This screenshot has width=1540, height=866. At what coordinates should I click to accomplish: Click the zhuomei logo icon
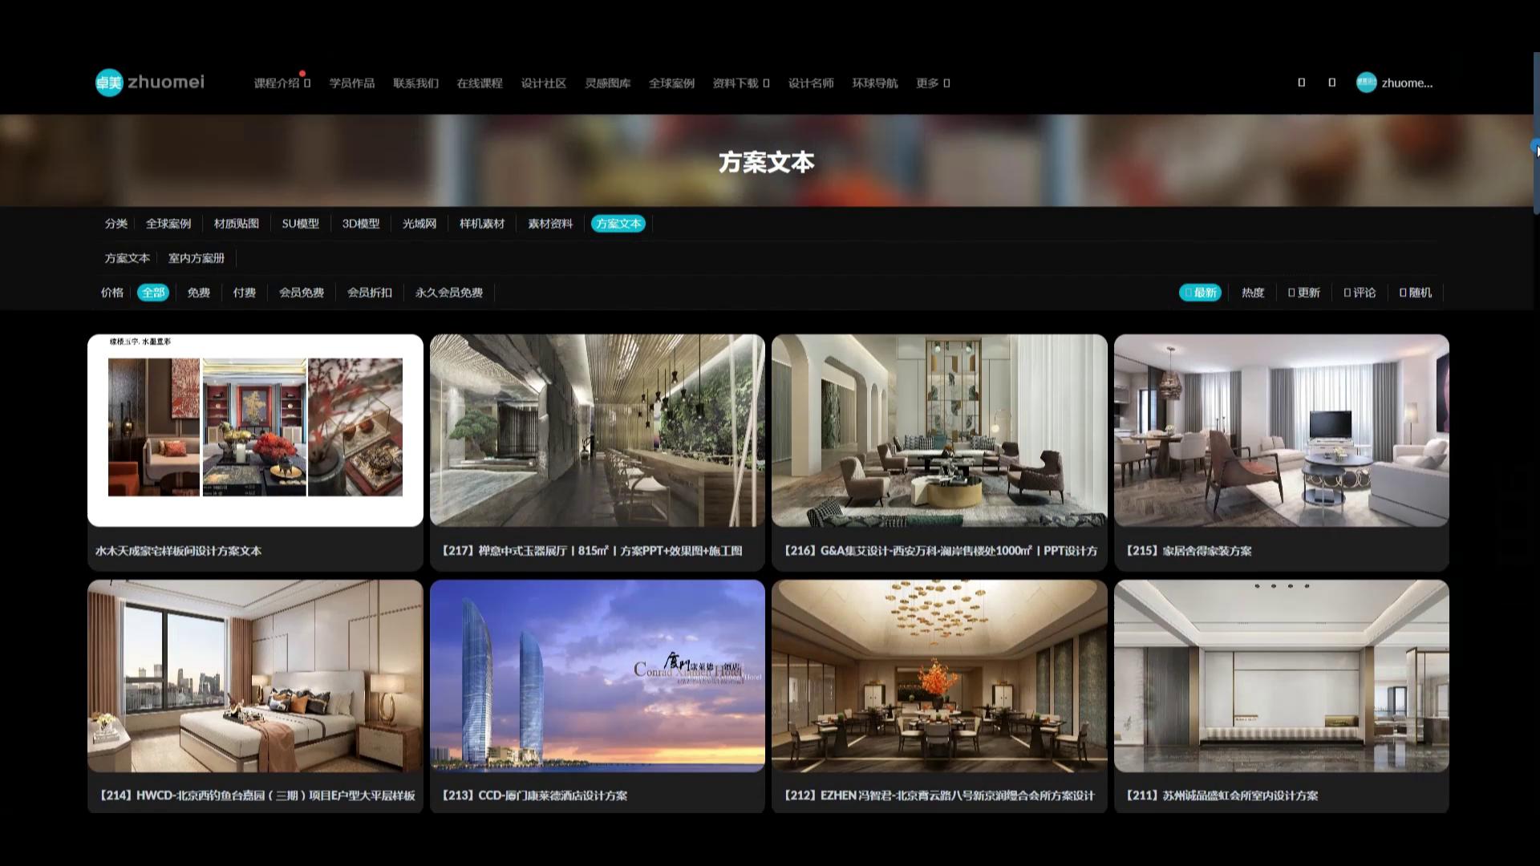109,83
